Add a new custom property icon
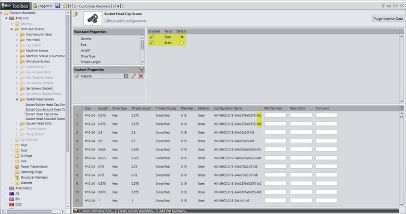The width and height of the screenshot is (406, 214). click(x=140, y=69)
